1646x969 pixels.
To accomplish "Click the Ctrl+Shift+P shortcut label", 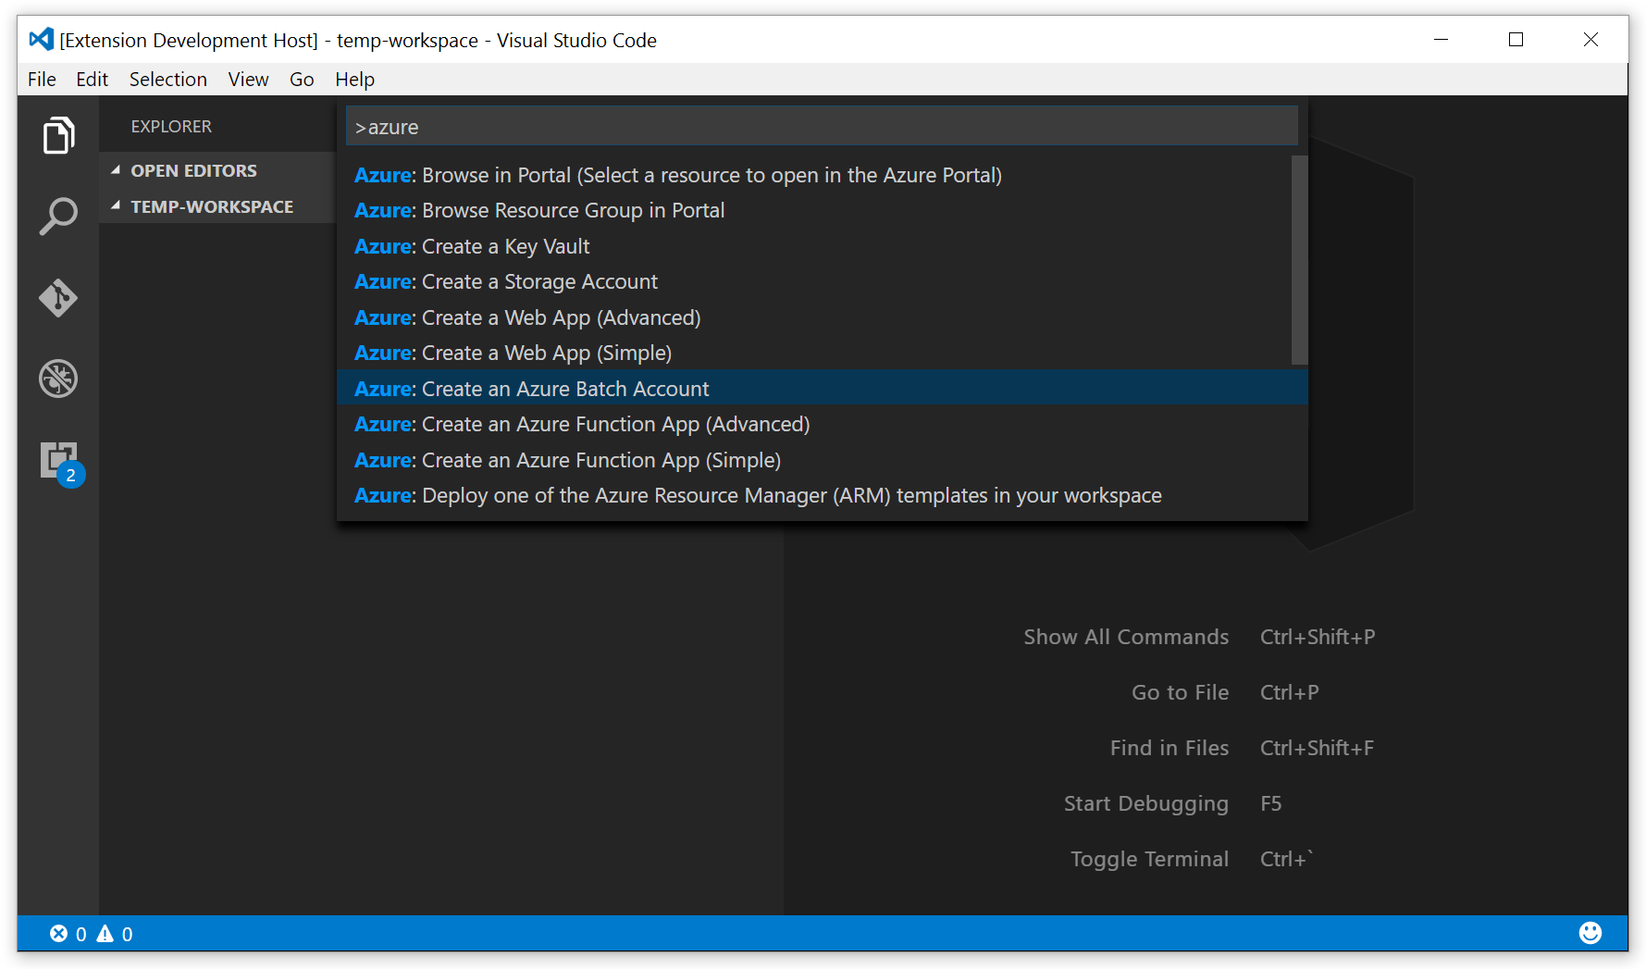I will (x=1318, y=637).
